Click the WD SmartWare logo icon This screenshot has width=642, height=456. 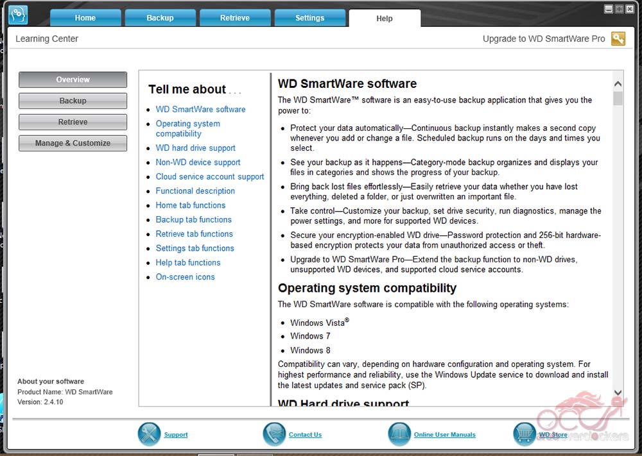click(18, 14)
